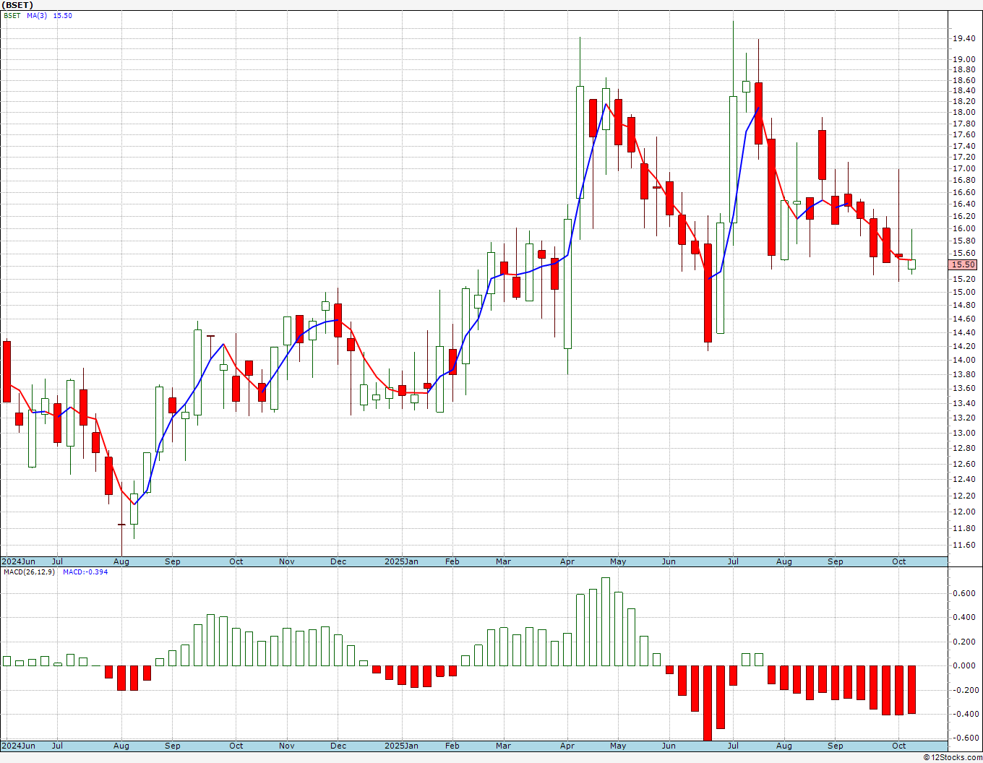983x763 pixels.
Task: Click 2025Jan on the MACD panel time axis
Action: (401, 746)
